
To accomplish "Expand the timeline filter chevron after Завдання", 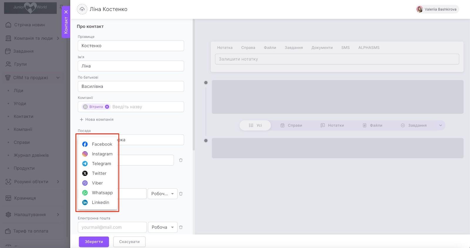I will coord(440,125).
